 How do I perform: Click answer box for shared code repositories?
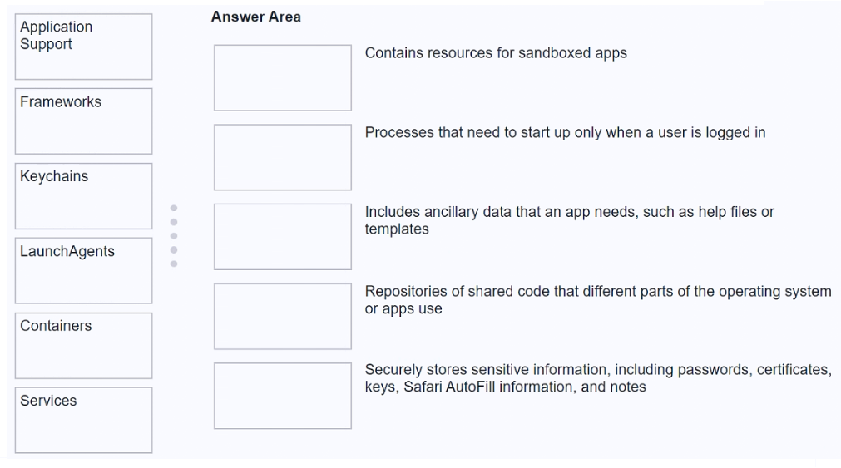283,316
